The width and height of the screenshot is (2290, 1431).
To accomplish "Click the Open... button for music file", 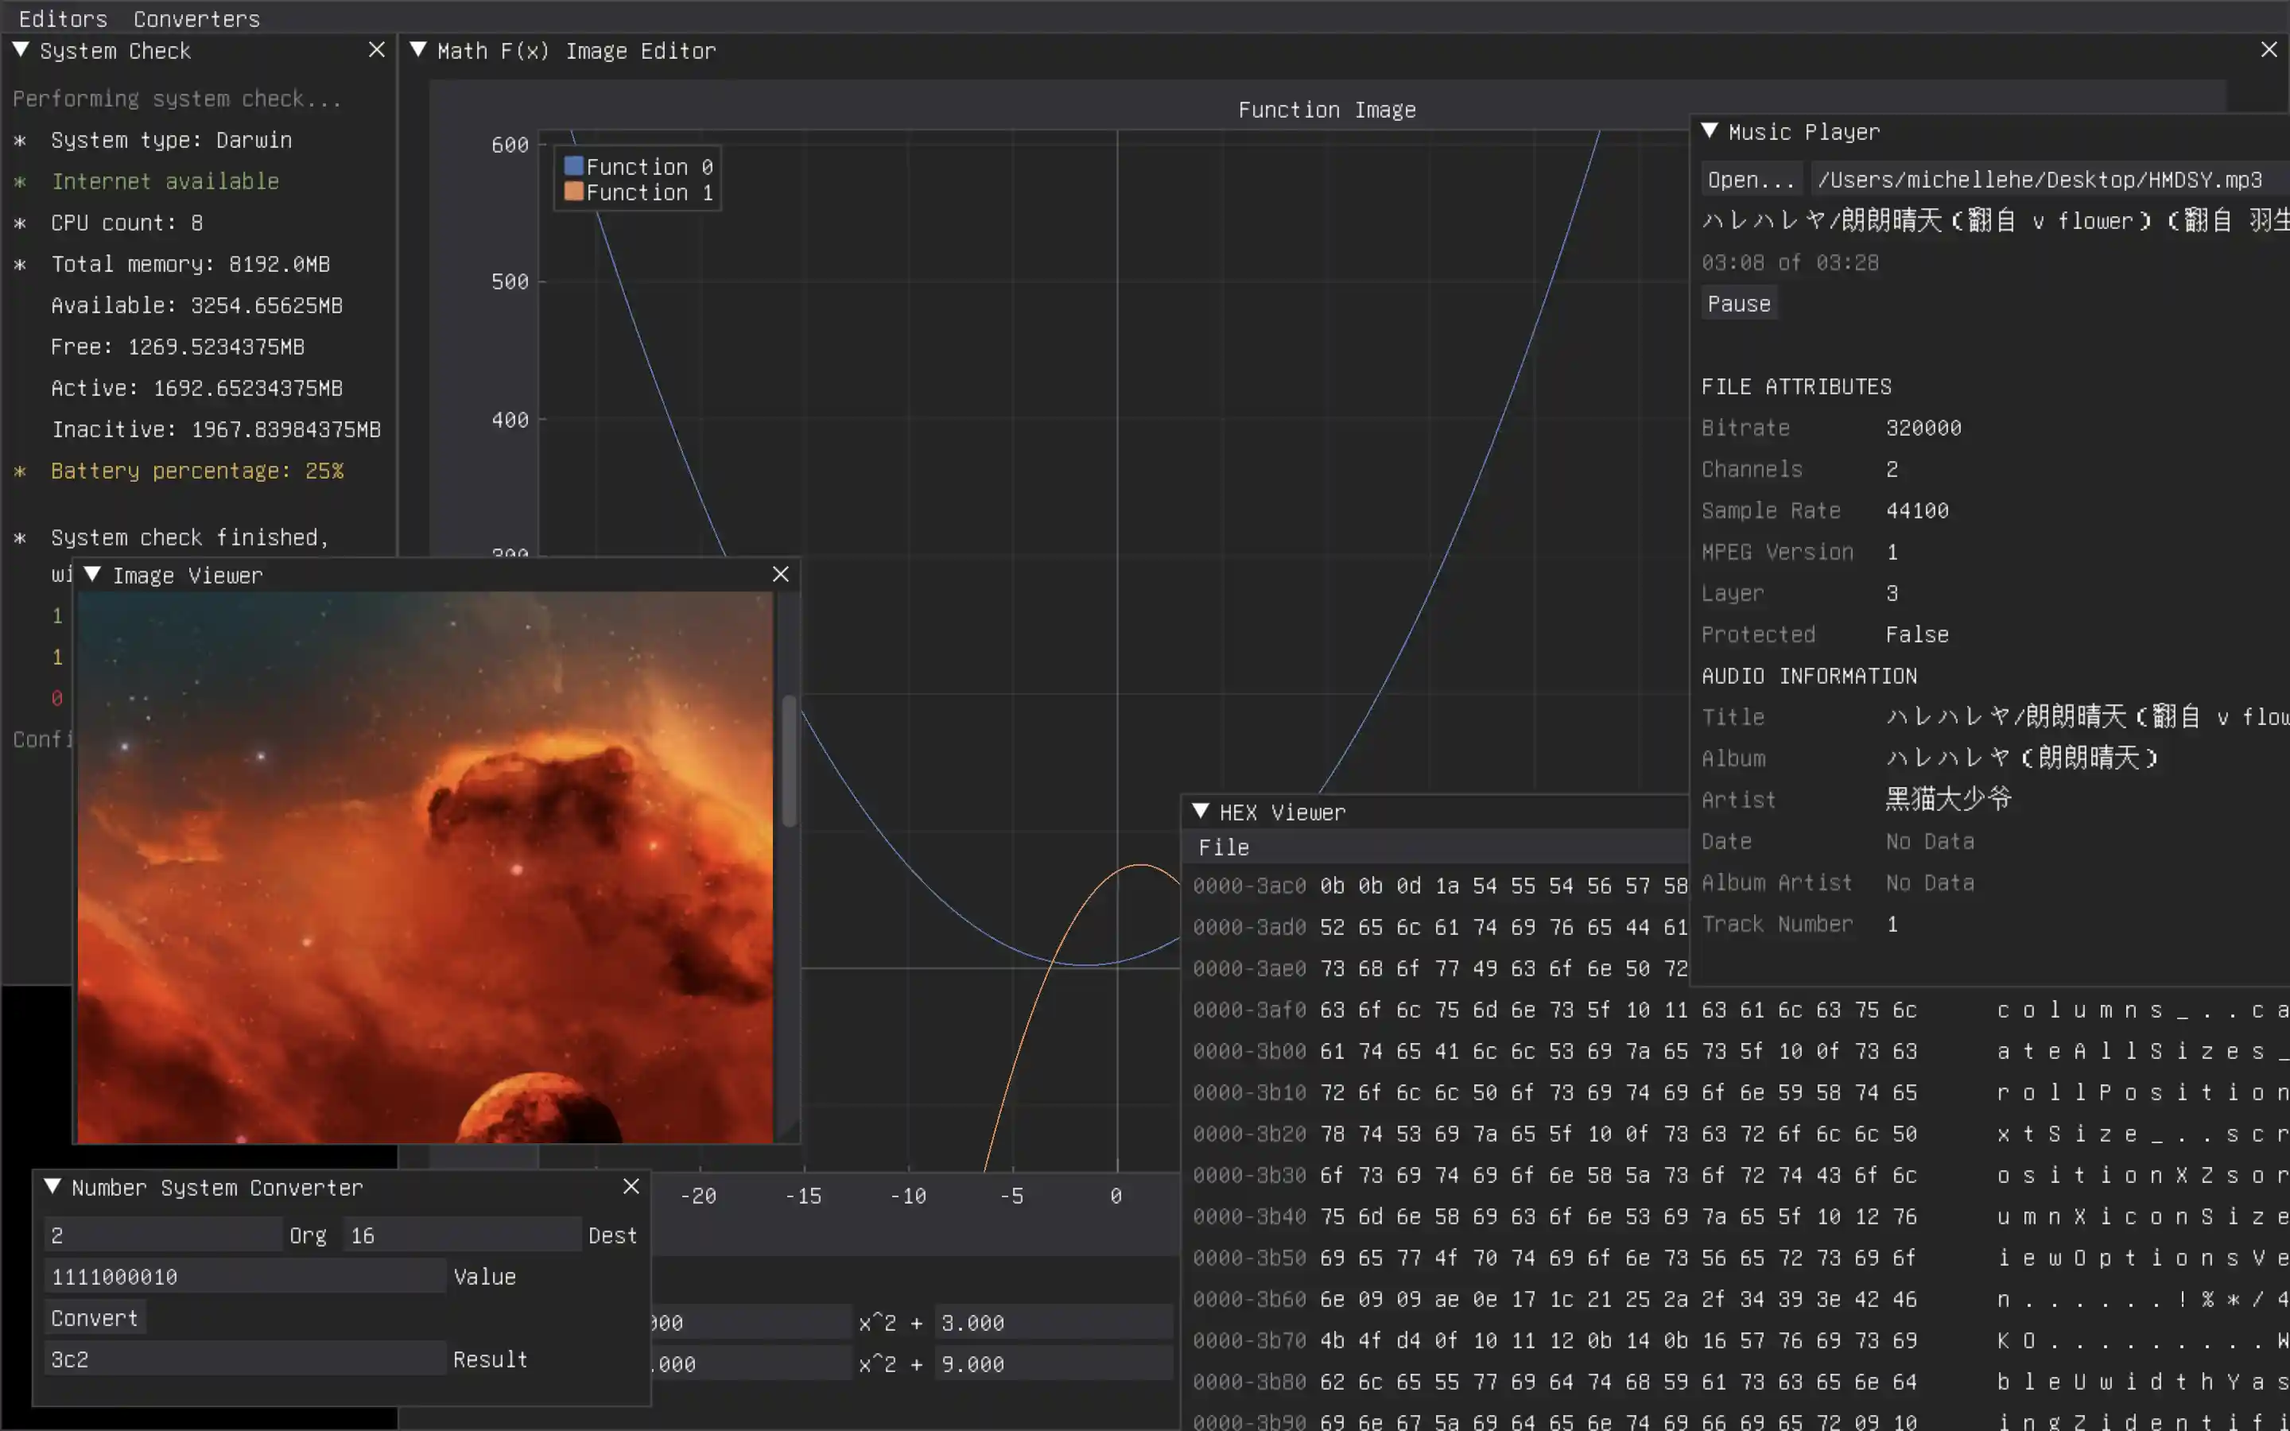I will pos(1751,180).
